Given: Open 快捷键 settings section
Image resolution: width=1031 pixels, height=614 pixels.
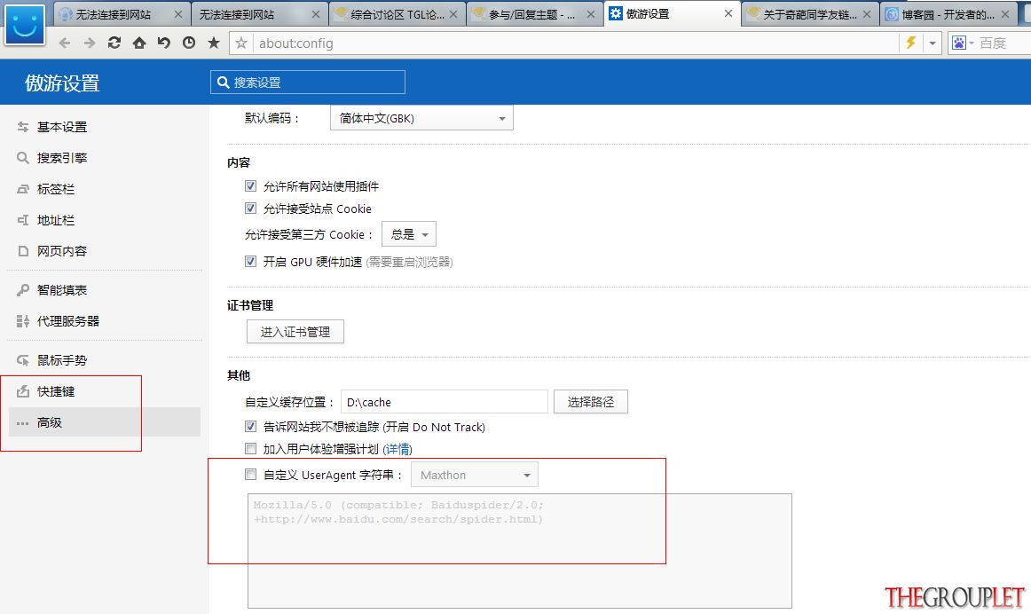Looking at the screenshot, I should point(56,391).
